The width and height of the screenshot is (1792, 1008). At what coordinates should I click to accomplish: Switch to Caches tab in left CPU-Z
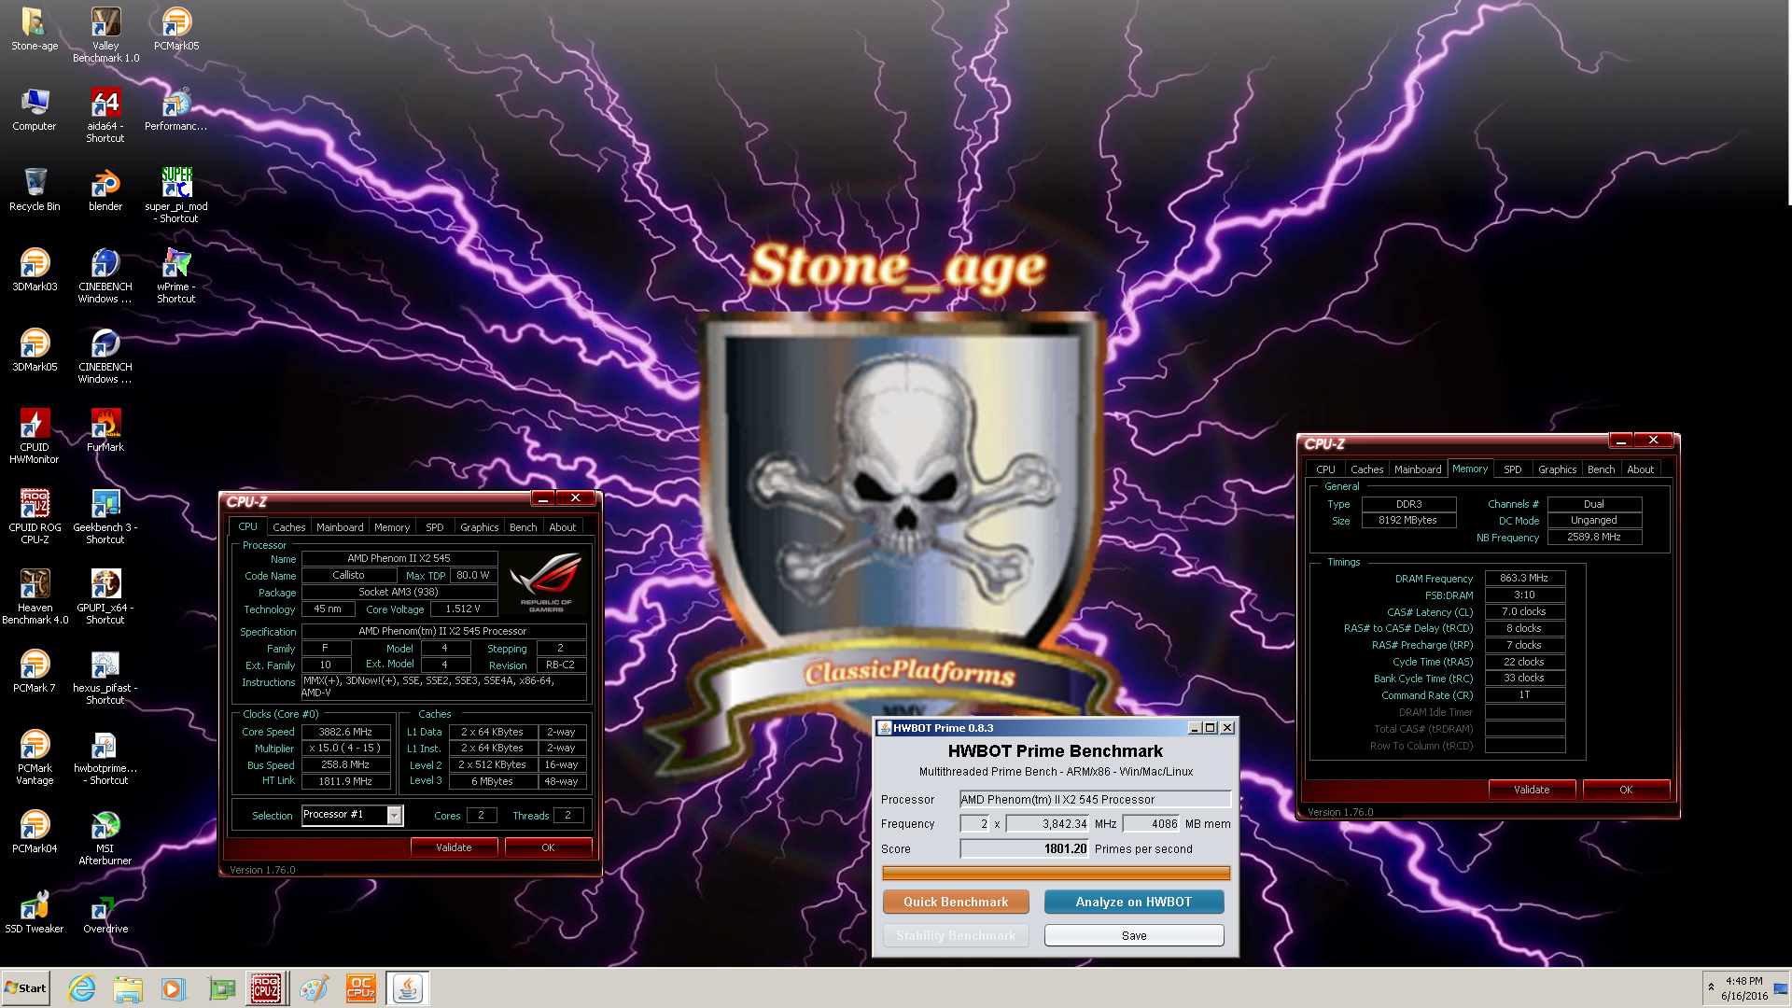point(288,527)
